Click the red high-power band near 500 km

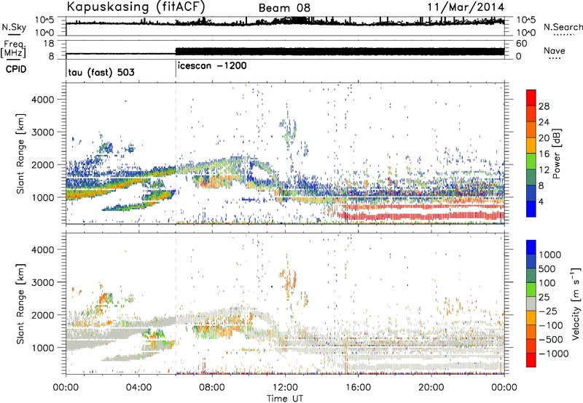[x=422, y=215]
